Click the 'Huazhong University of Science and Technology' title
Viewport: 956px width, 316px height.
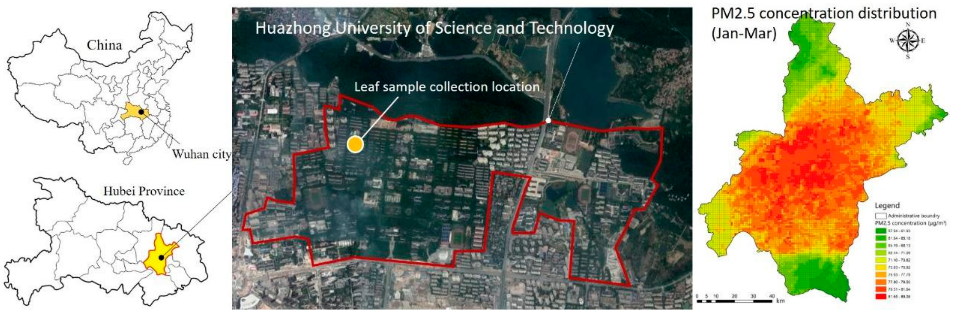pyautogui.click(x=434, y=29)
